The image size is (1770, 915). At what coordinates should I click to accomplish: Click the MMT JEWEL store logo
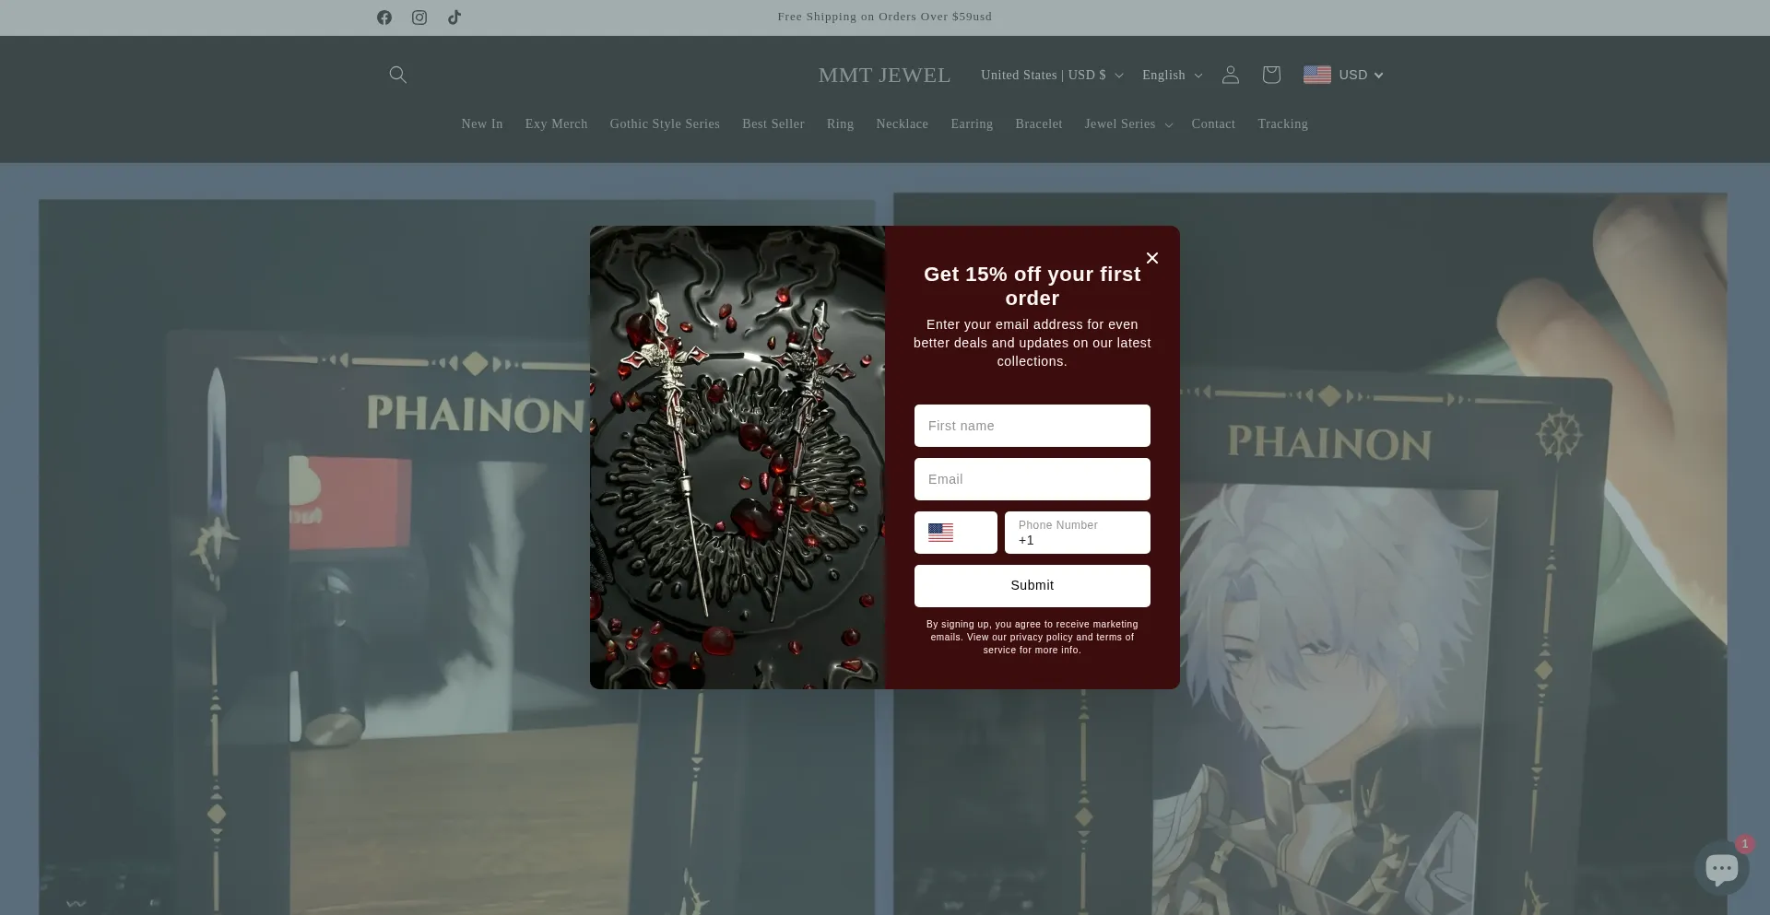884,75
